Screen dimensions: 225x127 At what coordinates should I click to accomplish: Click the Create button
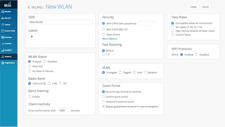tap(194, 7)
